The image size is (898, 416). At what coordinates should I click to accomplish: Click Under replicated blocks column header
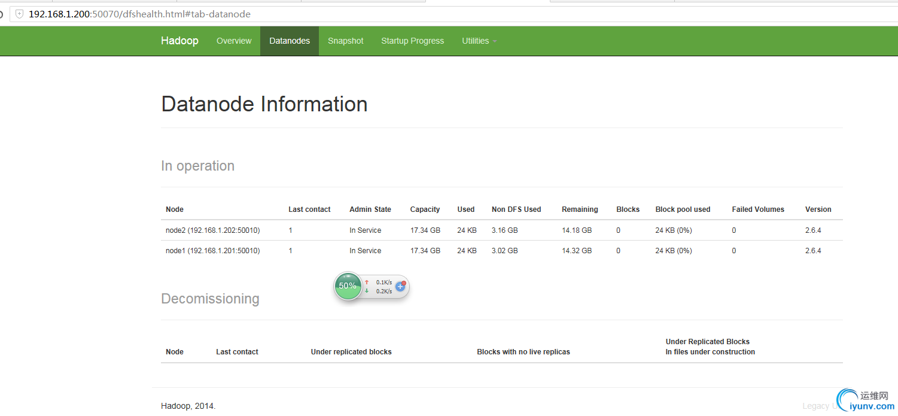coord(351,352)
